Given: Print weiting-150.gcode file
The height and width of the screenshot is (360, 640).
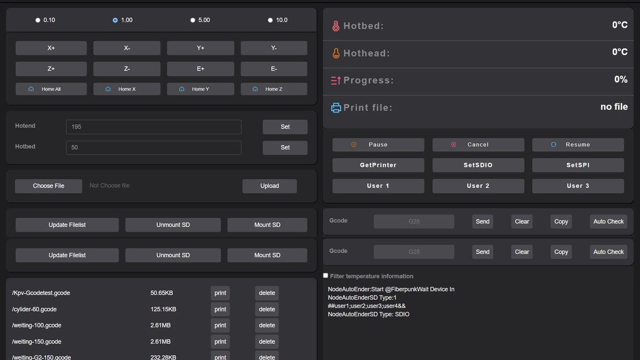Looking at the screenshot, I should pyautogui.click(x=220, y=342).
